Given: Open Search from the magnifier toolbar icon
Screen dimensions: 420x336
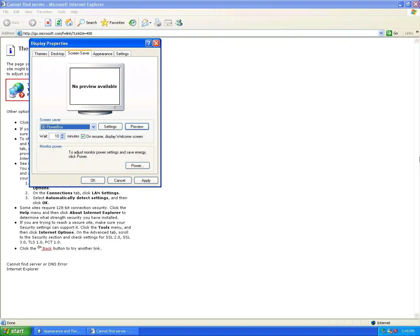Looking at the screenshot, I should (x=81, y=23).
